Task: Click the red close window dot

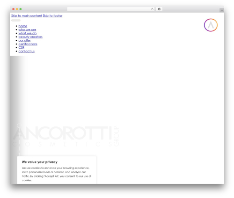Action: [x=14, y=9]
